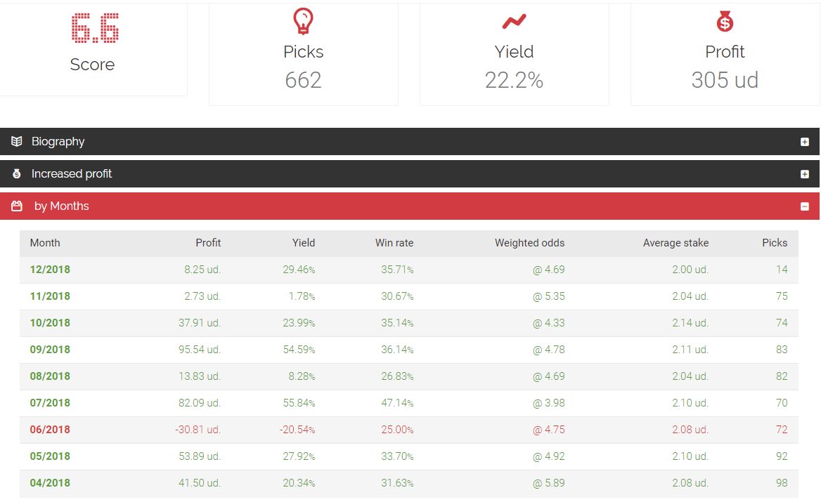Click the lightbulb Picks icon
Viewport: 821px width, 502px height.
[x=303, y=22]
